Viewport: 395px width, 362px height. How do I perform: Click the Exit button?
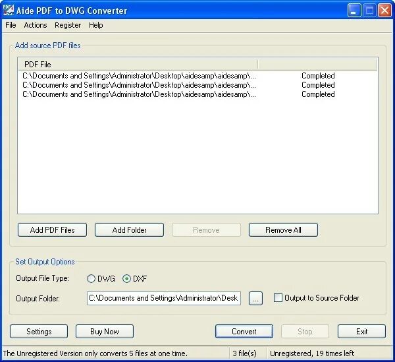click(361, 332)
